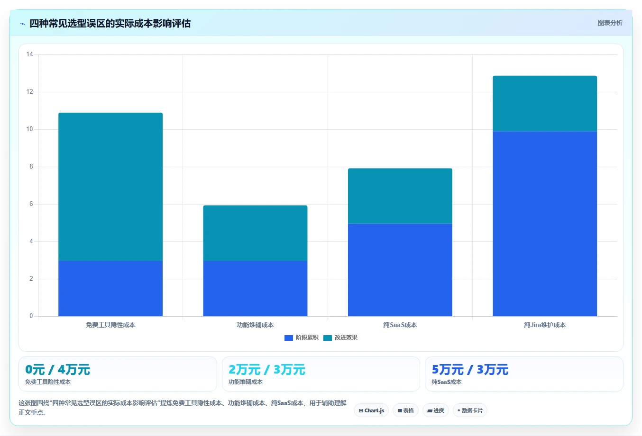Viewport: 642px width, 436px height.
Task: Click the teal segment of 功能堆砌成本 bar
Action: (255, 233)
